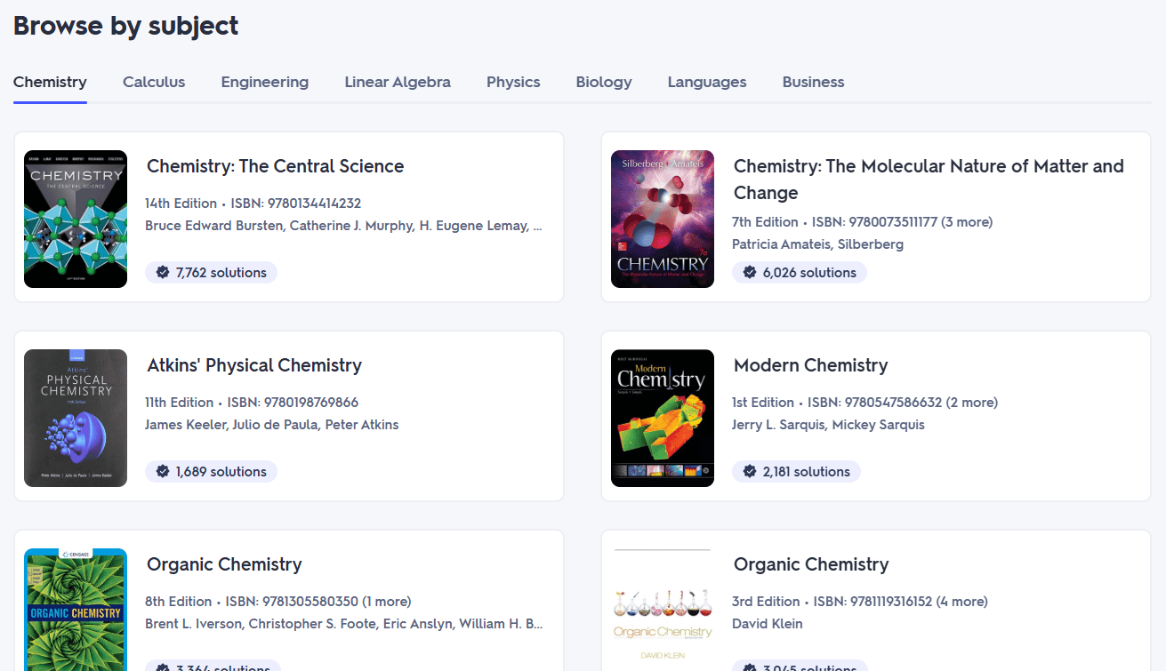Click the verified badge icon beside 7,762 solutions
This screenshot has height=671, width=1166.
click(163, 273)
